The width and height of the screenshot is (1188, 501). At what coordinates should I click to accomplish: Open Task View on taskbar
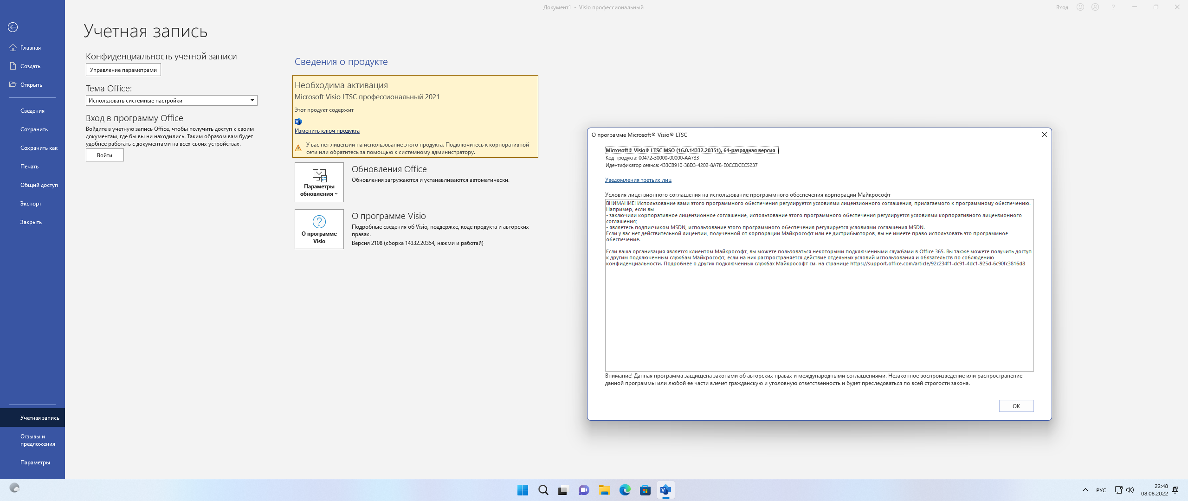(563, 490)
